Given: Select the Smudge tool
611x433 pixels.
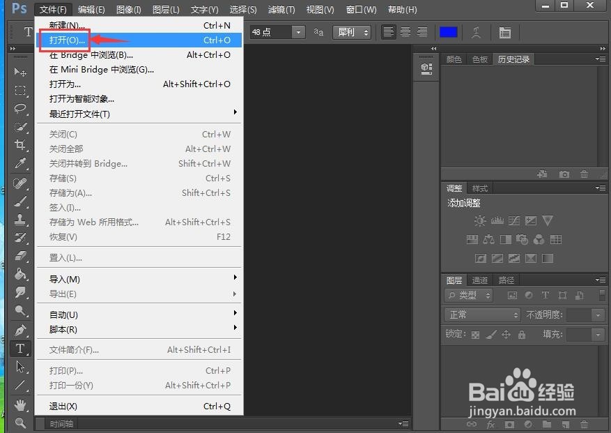Looking at the screenshot, I should pos(20,292).
